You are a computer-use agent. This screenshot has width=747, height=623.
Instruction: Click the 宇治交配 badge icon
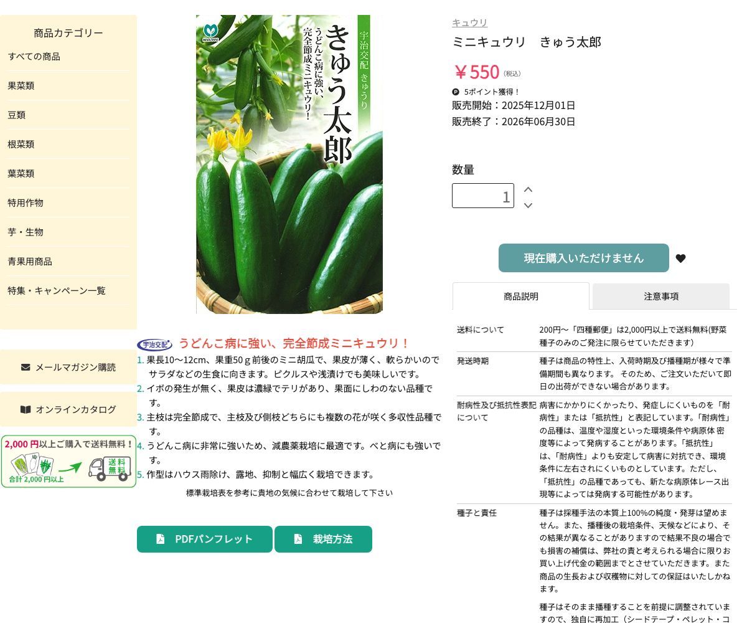(154, 345)
